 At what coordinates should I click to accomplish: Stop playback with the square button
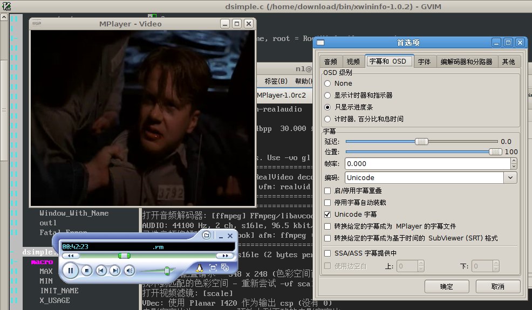coord(87,271)
